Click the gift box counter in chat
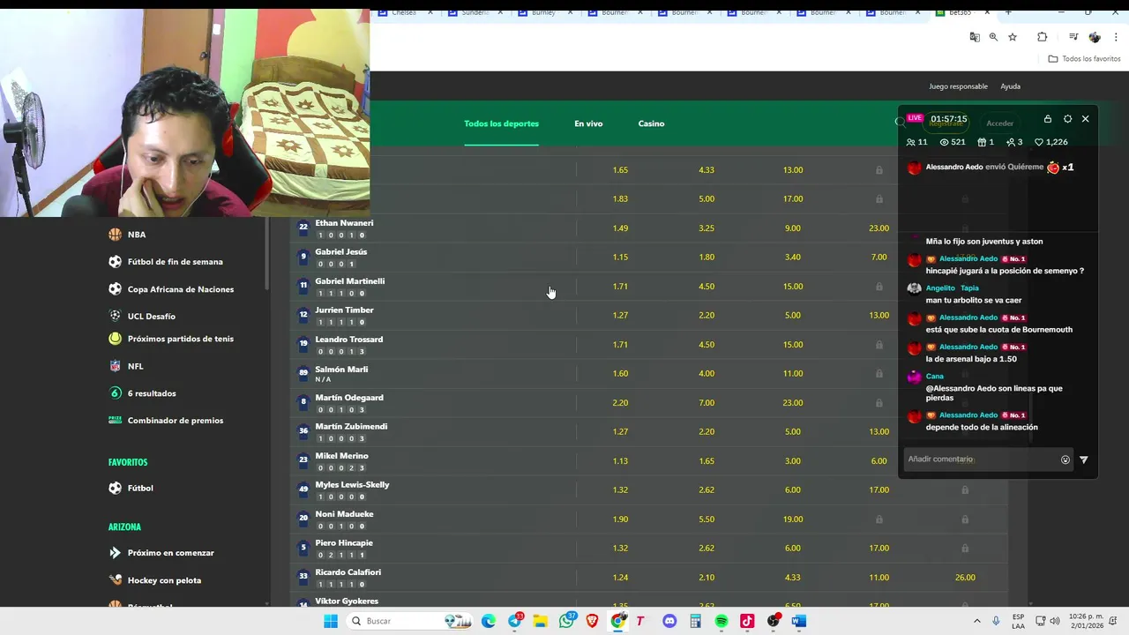Screen dimensions: 1129x635 point(986,142)
